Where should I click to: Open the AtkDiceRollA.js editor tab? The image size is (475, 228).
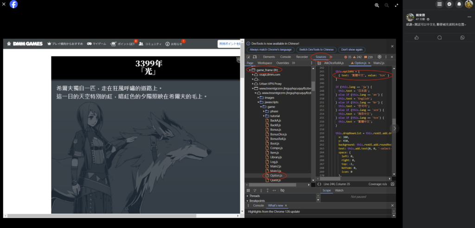click(x=334, y=63)
